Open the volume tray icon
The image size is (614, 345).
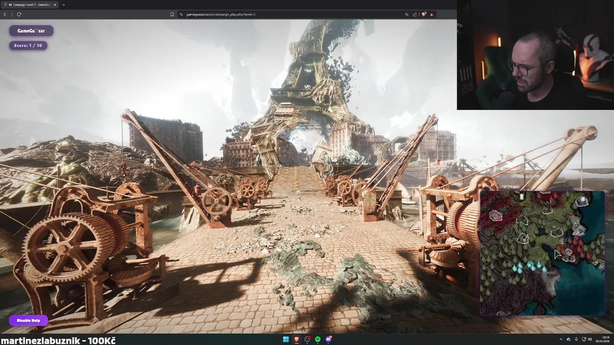(590, 339)
